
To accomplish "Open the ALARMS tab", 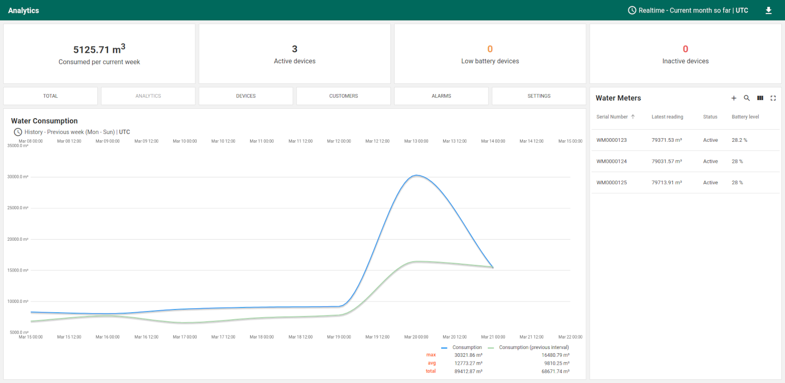I will [x=441, y=96].
